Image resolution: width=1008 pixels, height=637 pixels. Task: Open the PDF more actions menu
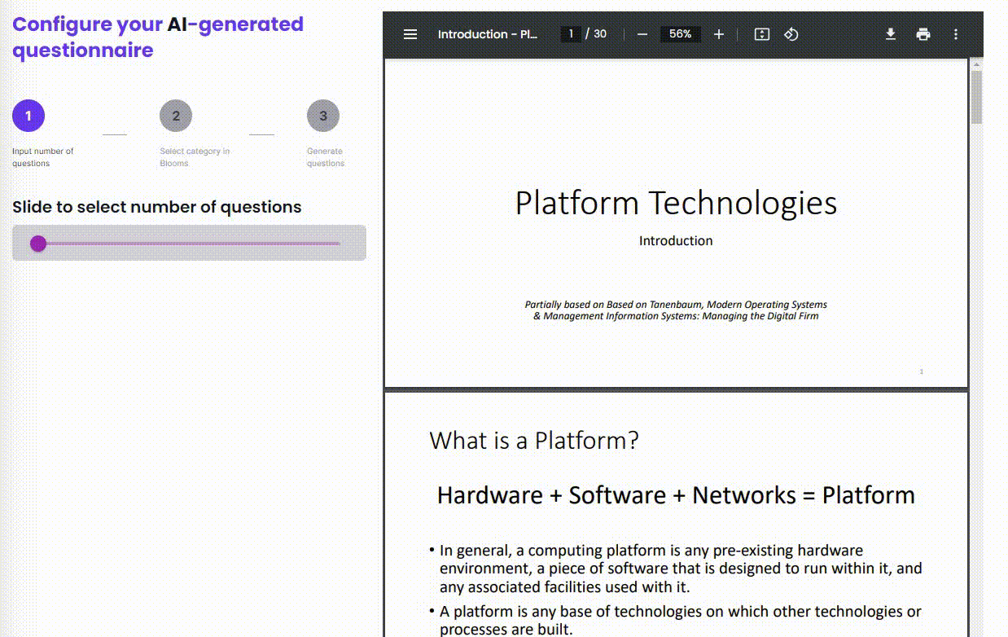pyautogui.click(x=955, y=34)
